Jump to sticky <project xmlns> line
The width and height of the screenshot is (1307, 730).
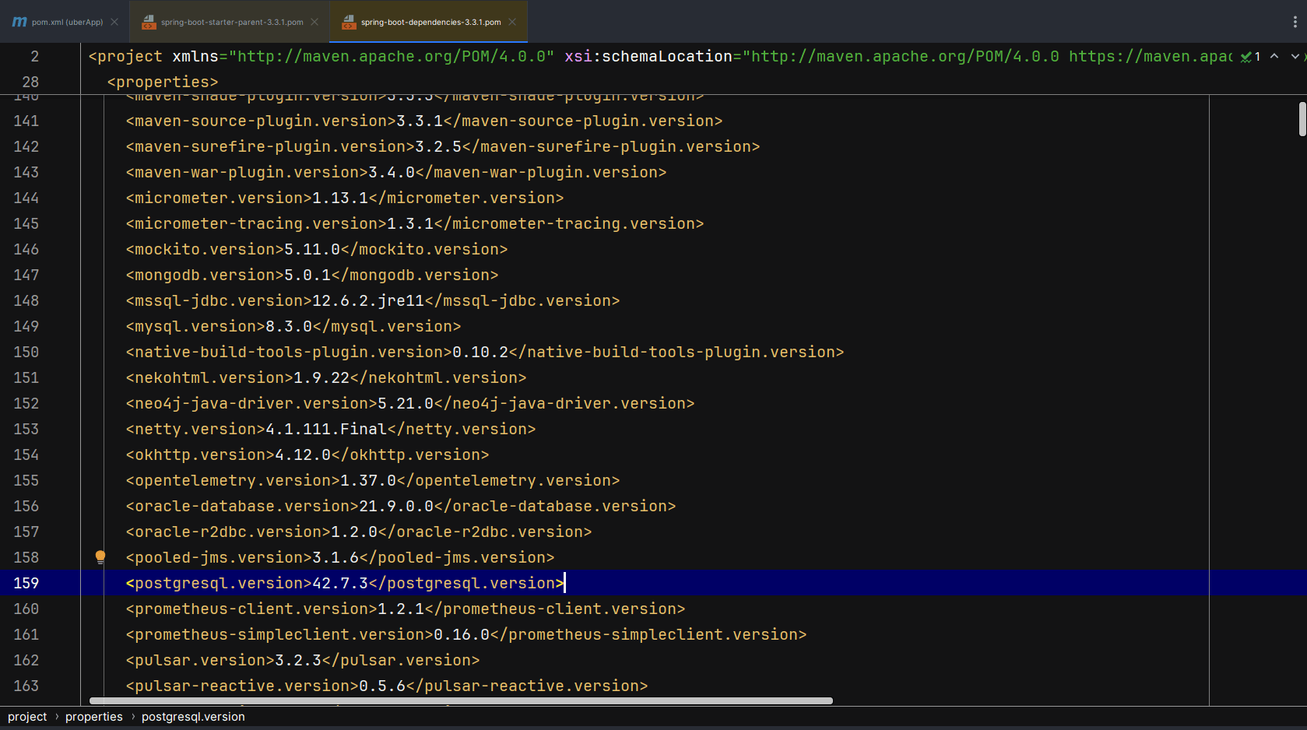coord(660,56)
